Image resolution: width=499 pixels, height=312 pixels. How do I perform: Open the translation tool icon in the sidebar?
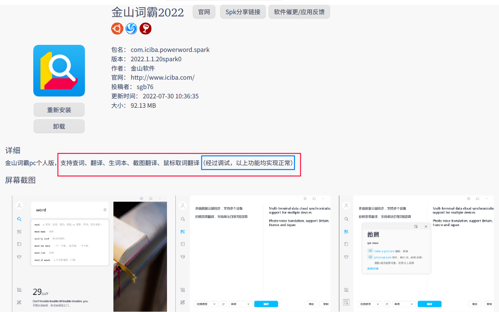point(19,231)
